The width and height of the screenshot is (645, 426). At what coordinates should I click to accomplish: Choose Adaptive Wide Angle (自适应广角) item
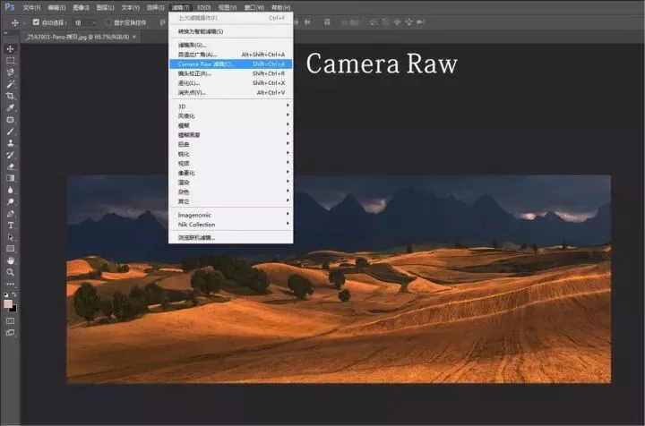pyautogui.click(x=231, y=55)
